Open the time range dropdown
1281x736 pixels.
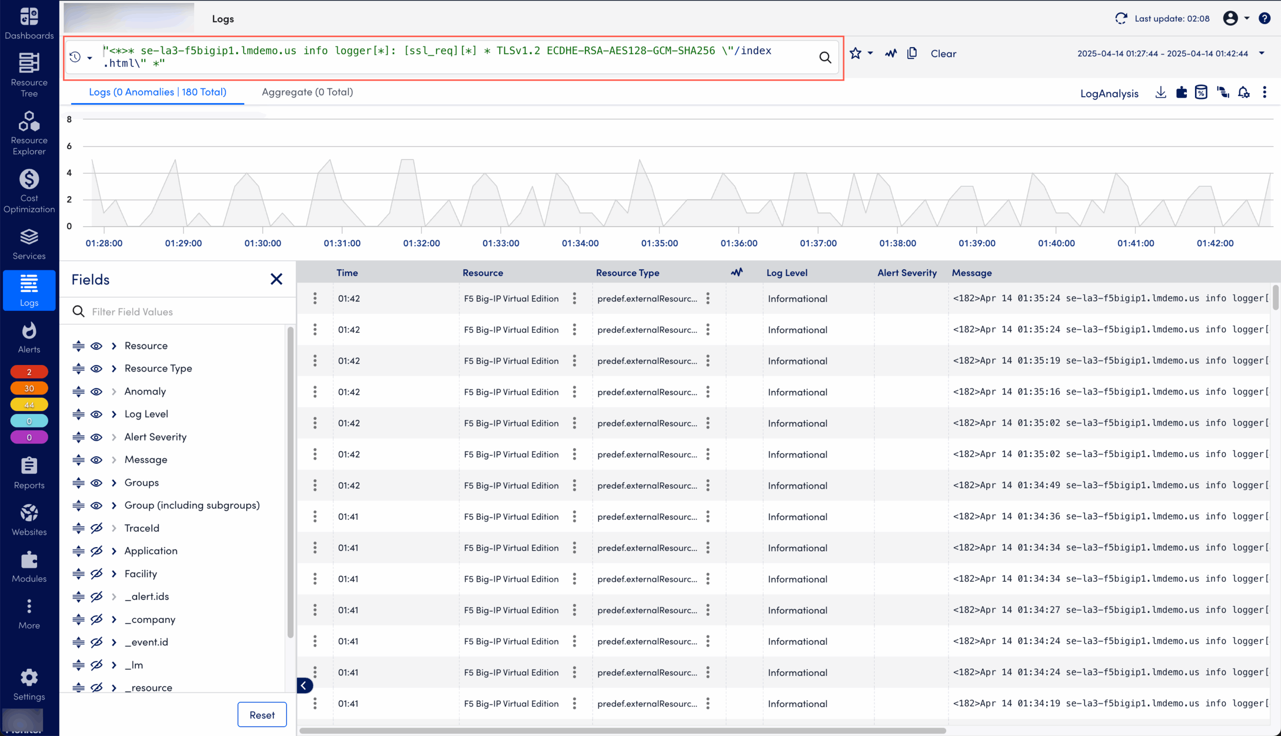pos(1262,53)
